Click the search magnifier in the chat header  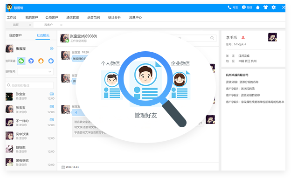pos(212,38)
